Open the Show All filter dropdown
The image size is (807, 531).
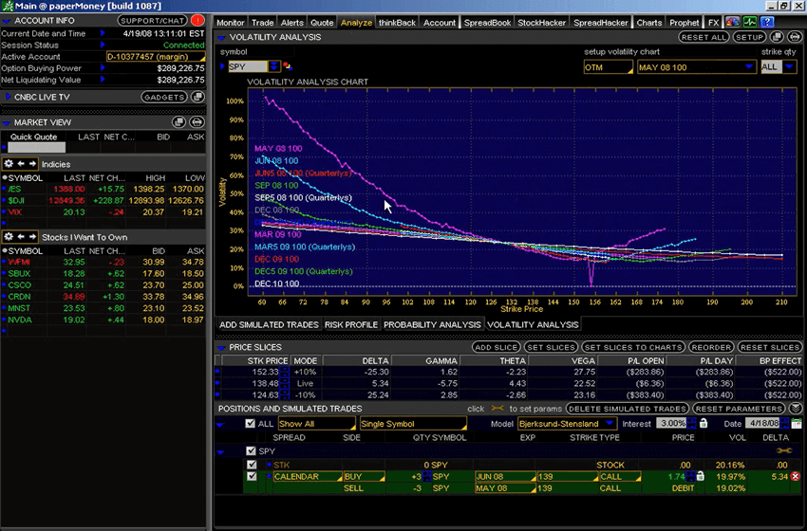click(316, 424)
